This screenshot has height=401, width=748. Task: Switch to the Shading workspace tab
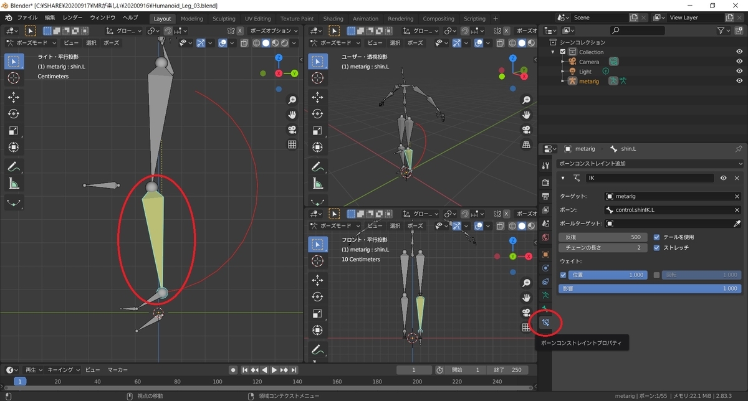(333, 19)
